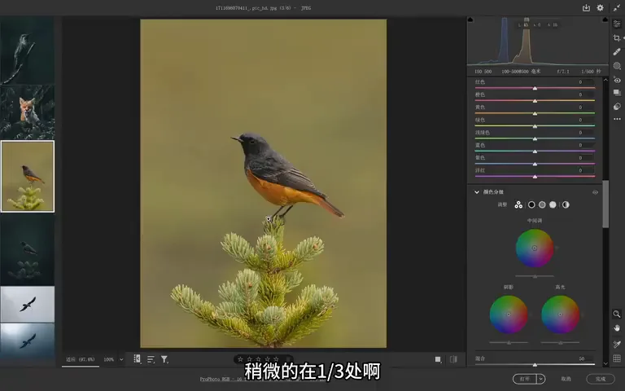Toggle full screen mode arrows icon
Viewport: 625px width, 391px height.
617,7
